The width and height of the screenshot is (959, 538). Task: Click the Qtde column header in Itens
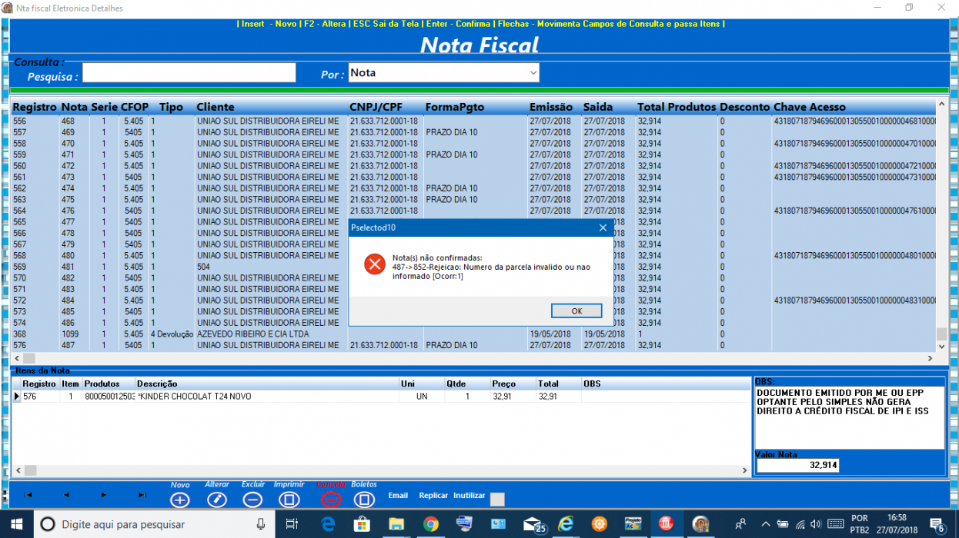456,384
